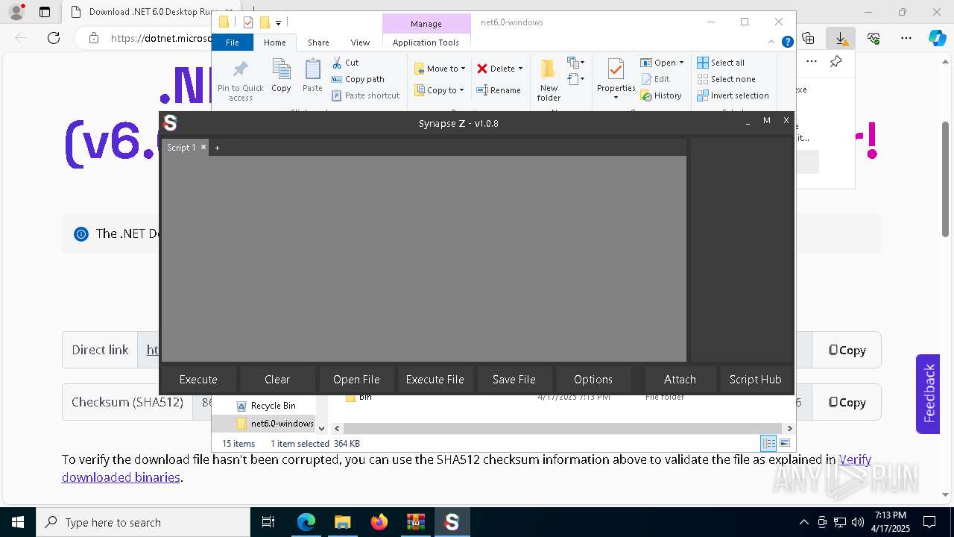Click the taskbar search box
954x537 pixels.
tap(143, 522)
